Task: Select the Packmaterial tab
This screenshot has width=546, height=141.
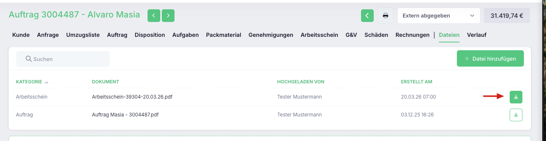Action: pyautogui.click(x=224, y=35)
